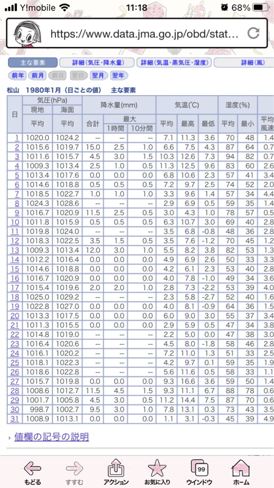Open day 31 link in table
This screenshot has width=274, height=488.
tap(15, 419)
